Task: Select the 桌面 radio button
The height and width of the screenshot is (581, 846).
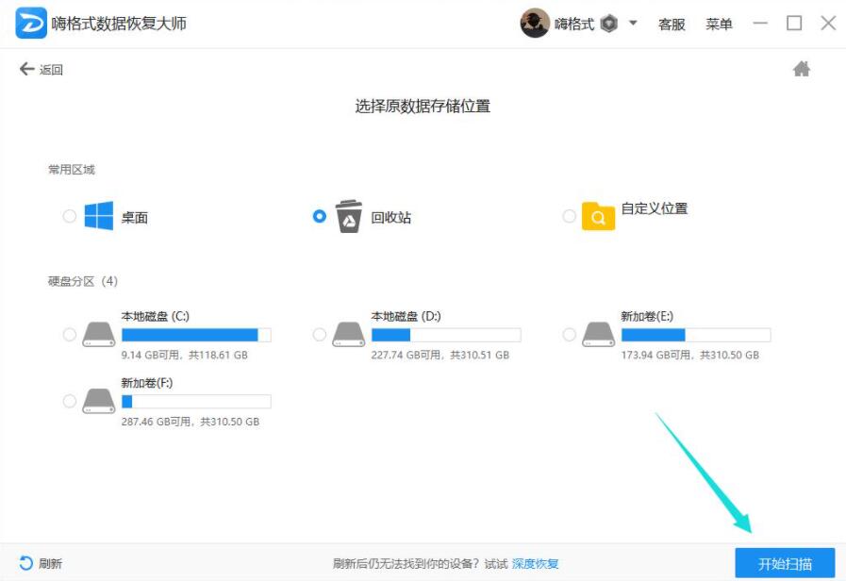Action: 70,216
